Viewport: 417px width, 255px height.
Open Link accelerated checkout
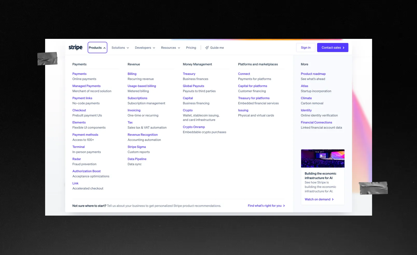pyautogui.click(x=75, y=183)
